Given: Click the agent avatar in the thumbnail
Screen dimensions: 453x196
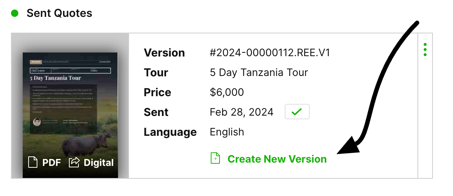Looking at the screenshot, I should point(37,122).
